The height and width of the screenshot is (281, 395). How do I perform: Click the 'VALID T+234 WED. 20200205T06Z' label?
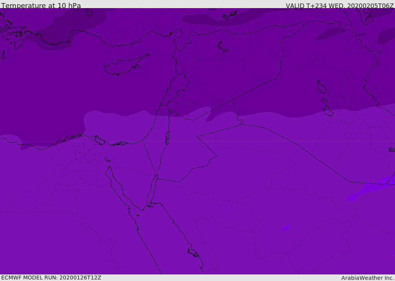click(339, 5)
